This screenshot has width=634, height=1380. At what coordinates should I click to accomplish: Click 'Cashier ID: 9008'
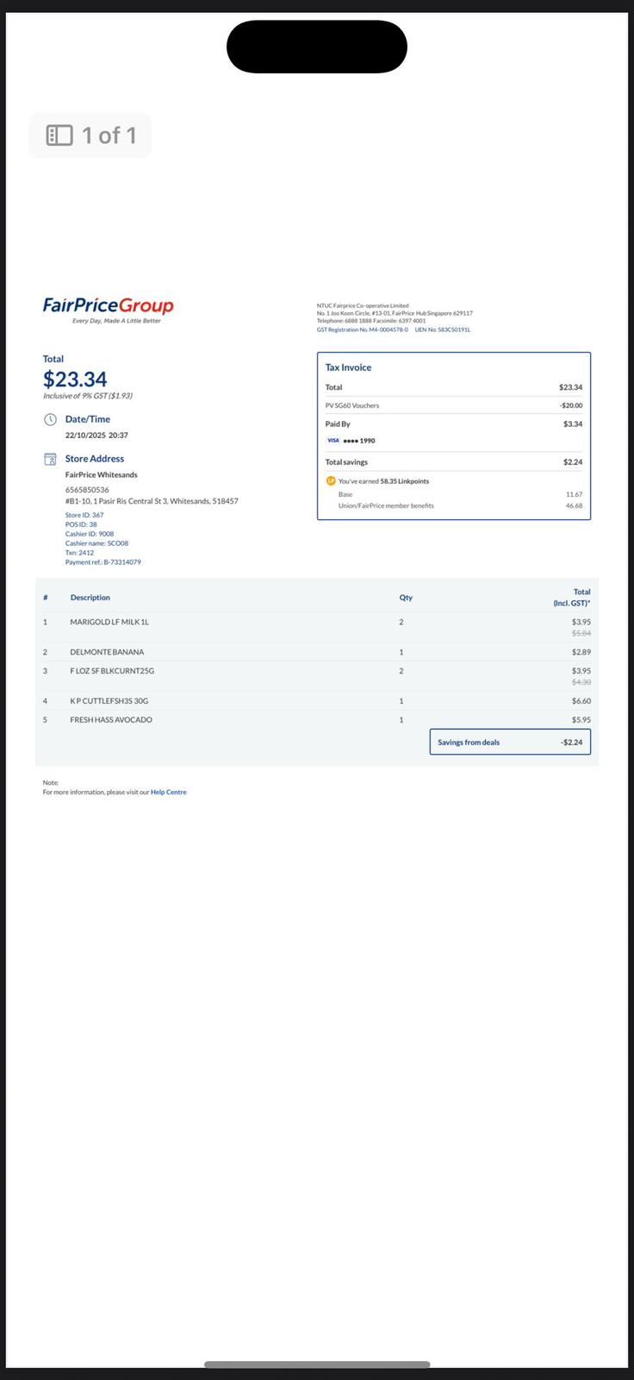click(x=90, y=534)
